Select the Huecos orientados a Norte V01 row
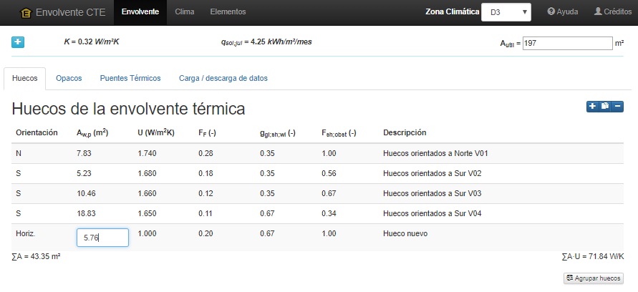The image size is (638, 292). (x=317, y=154)
